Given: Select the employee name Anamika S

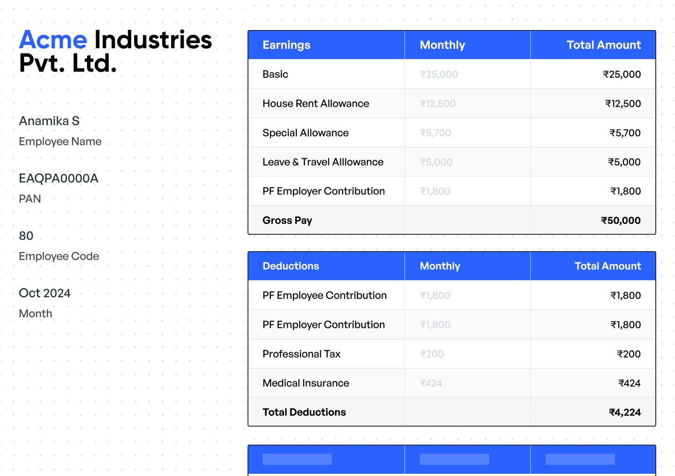Looking at the screenshot, I should tap(49, 121).
